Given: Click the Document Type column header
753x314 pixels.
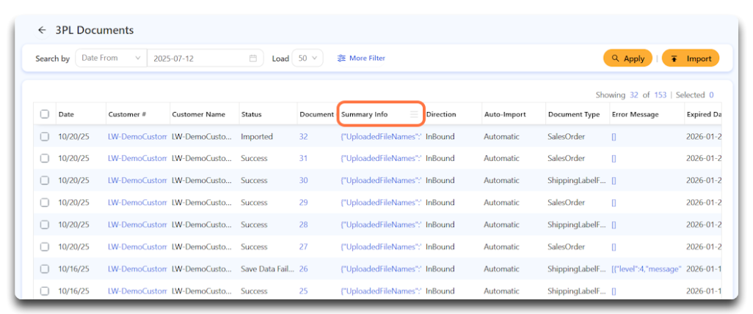Looking at the screenshot, I should tap(573, 115).
